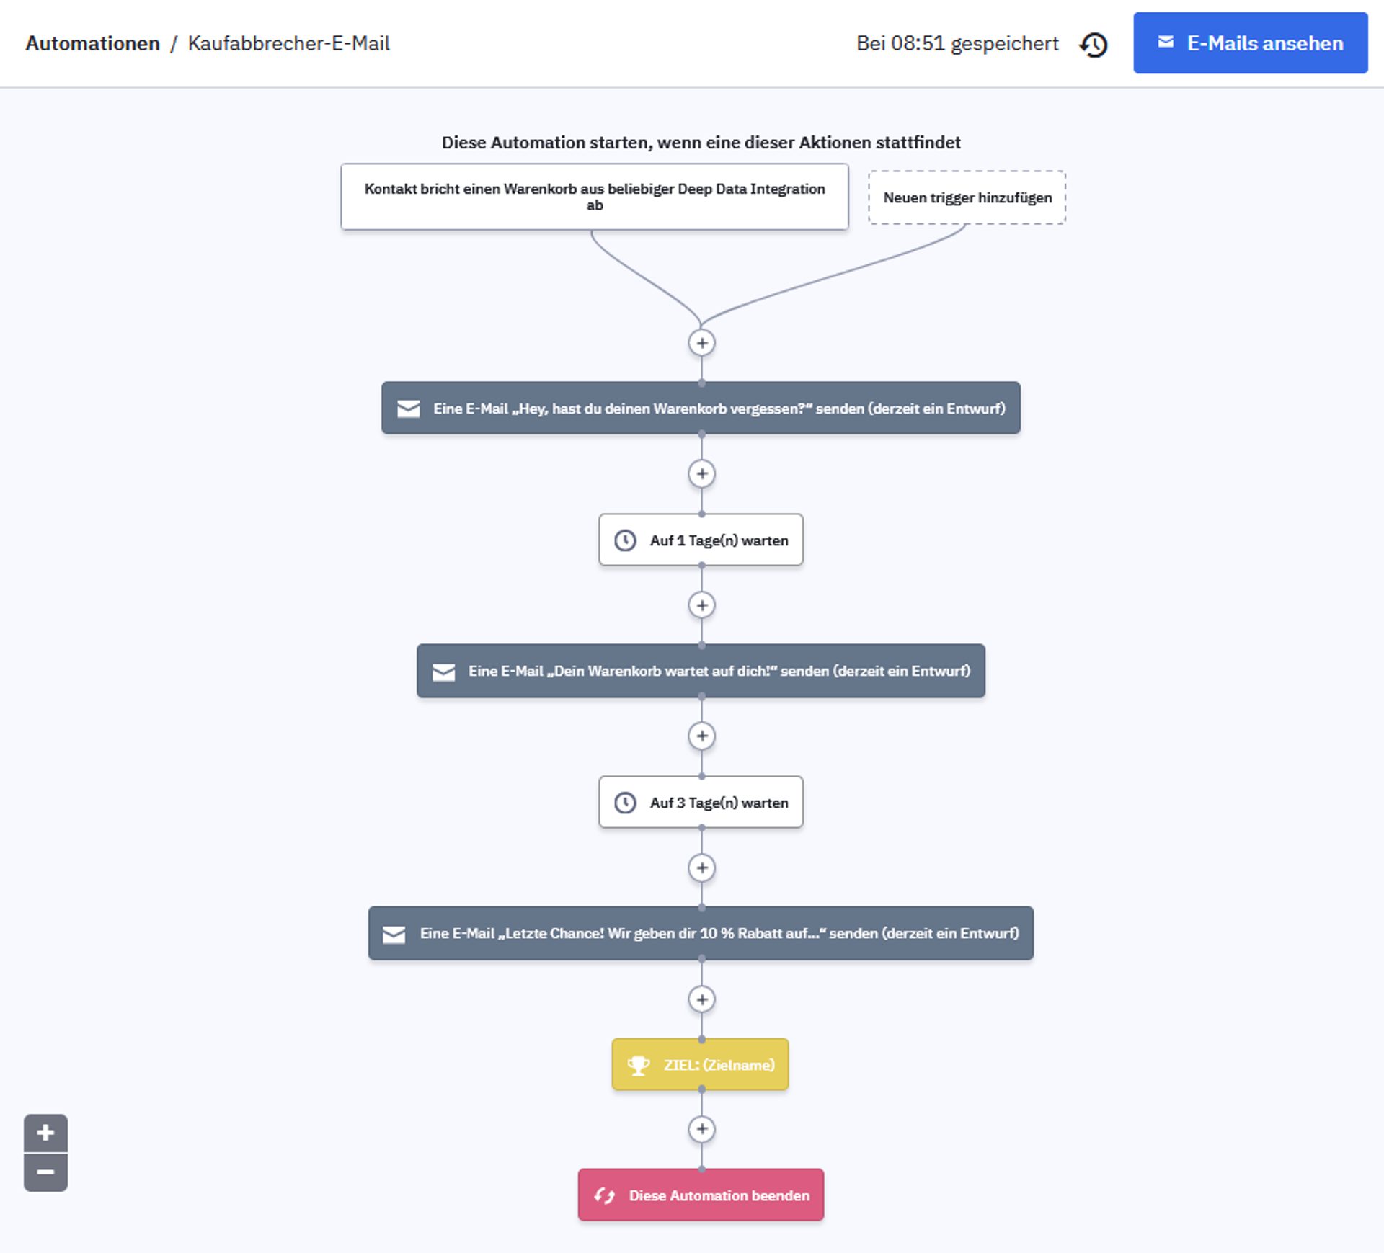The image size is (1384, 1253).
Task: Open the yellow ZIEL goal block
Action: pos(700,1065)
